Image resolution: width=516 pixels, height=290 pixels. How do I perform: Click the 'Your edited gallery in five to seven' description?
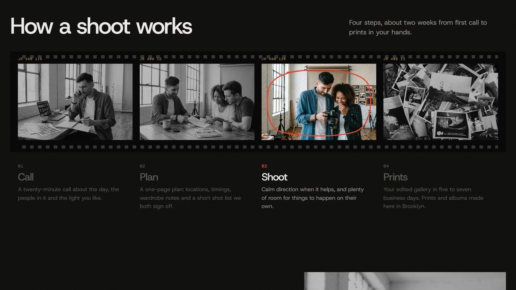pyautogui.click(x=433, y=198)
